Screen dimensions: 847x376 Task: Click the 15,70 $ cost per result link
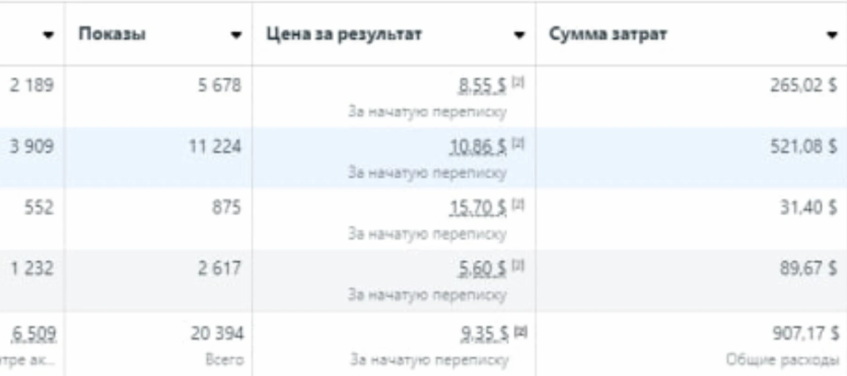[478, 208]
